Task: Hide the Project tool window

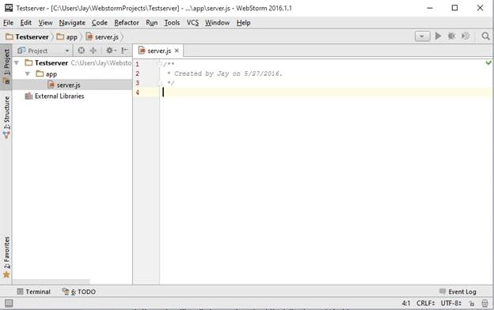Action: [x=125, y=51]
